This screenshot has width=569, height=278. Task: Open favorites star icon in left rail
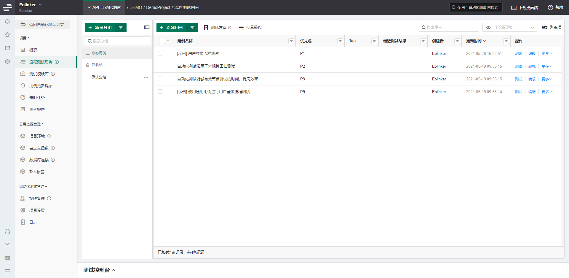click(x=7, y=35)
